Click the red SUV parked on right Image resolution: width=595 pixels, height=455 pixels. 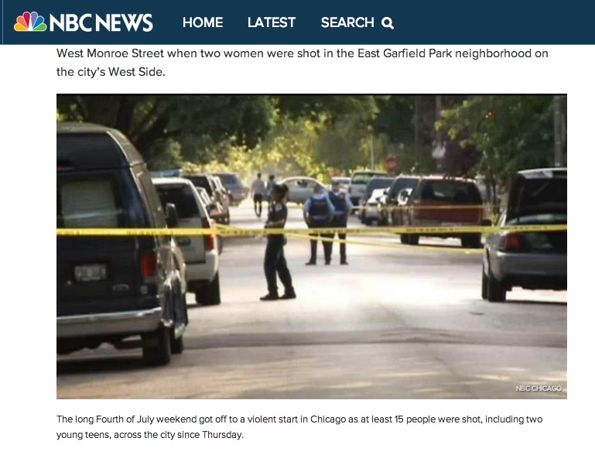pos(439,210)
